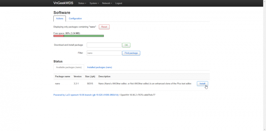Image resolution: width=266 pixels, height=131 pixels.
Task: Click the Logout menu item
Action: [x=118, y=3]
